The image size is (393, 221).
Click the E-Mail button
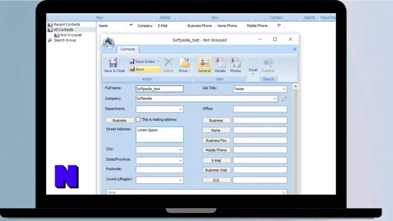point(216,160)
